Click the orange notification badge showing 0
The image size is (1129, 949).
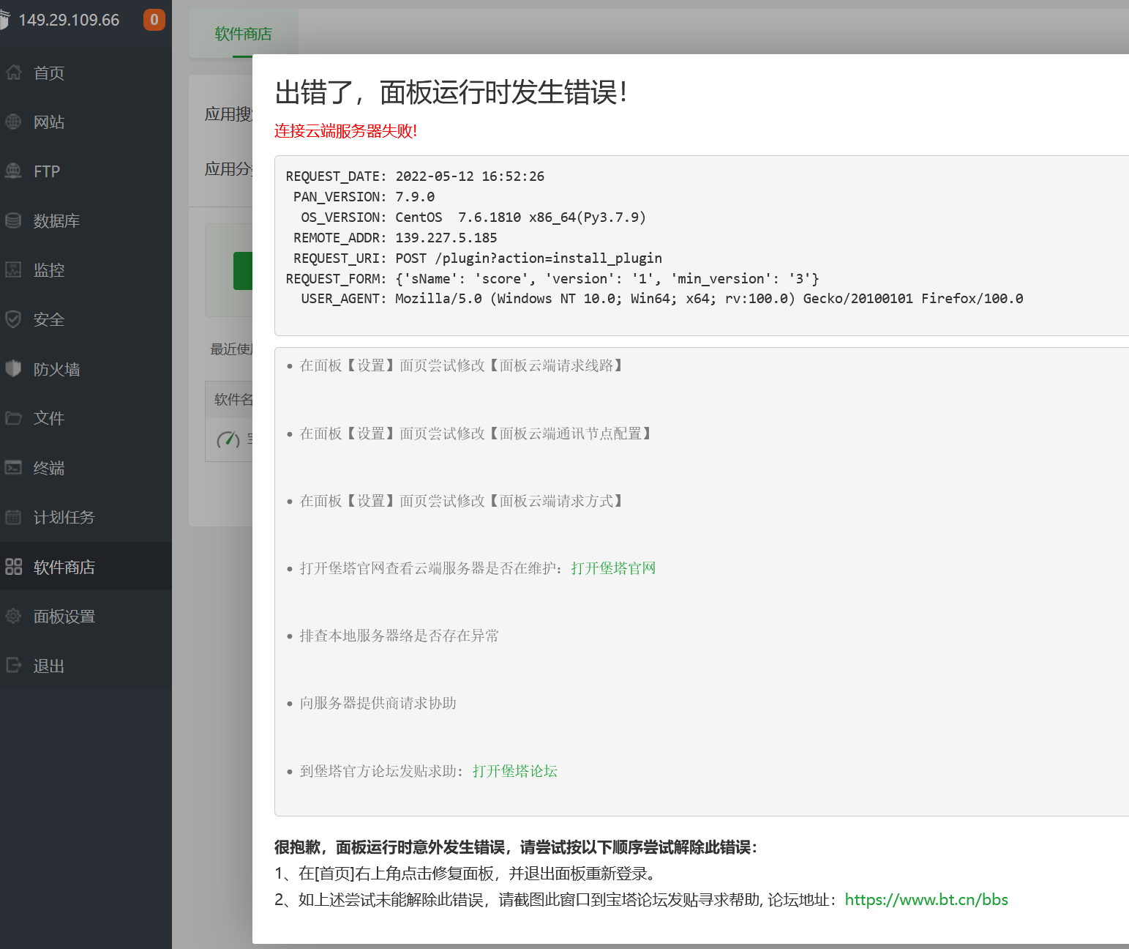[154, 20]
